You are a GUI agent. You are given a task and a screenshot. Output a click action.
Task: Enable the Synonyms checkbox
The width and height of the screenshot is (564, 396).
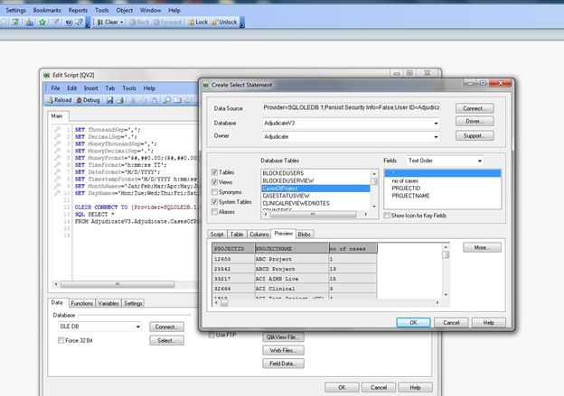pyautogui.click(x=214, y=191)
